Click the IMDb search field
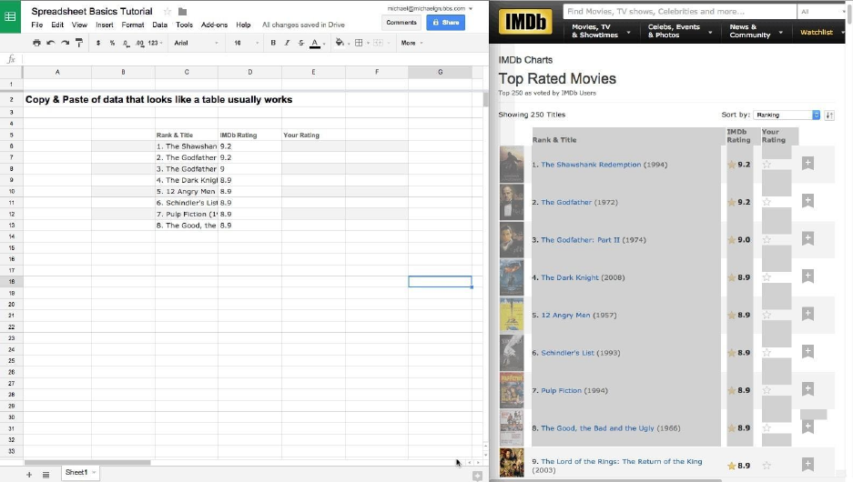This screenshot has width=853, height=482. coord(680,12)
